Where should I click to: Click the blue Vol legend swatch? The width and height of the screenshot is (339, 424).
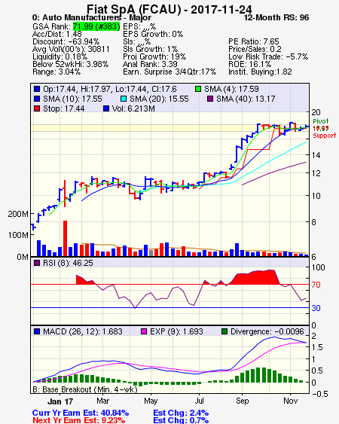[x=106, y=108]
